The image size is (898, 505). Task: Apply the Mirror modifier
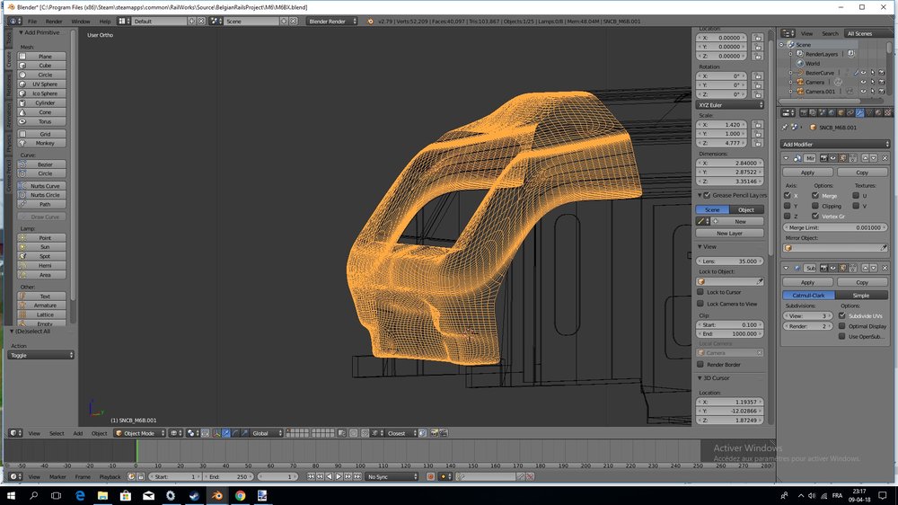[807, 173]
